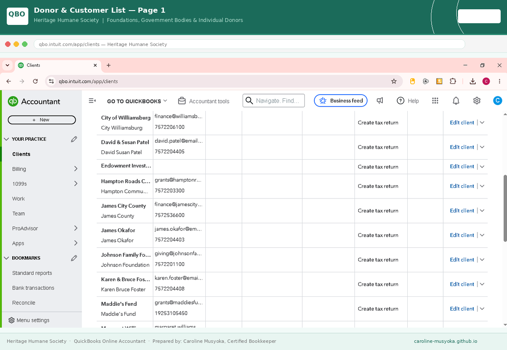Go back in browser history
This screenshot has width=507, height=350.
click(x=8, y=81)
